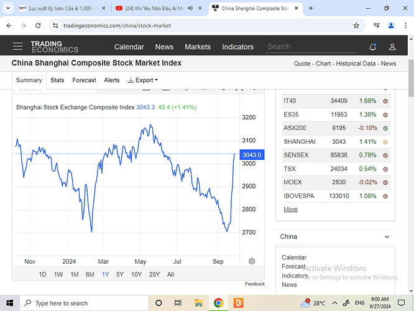The image size is (414, 311).
Task: Open the Calendar menu
Action: (x=129, y=47)
